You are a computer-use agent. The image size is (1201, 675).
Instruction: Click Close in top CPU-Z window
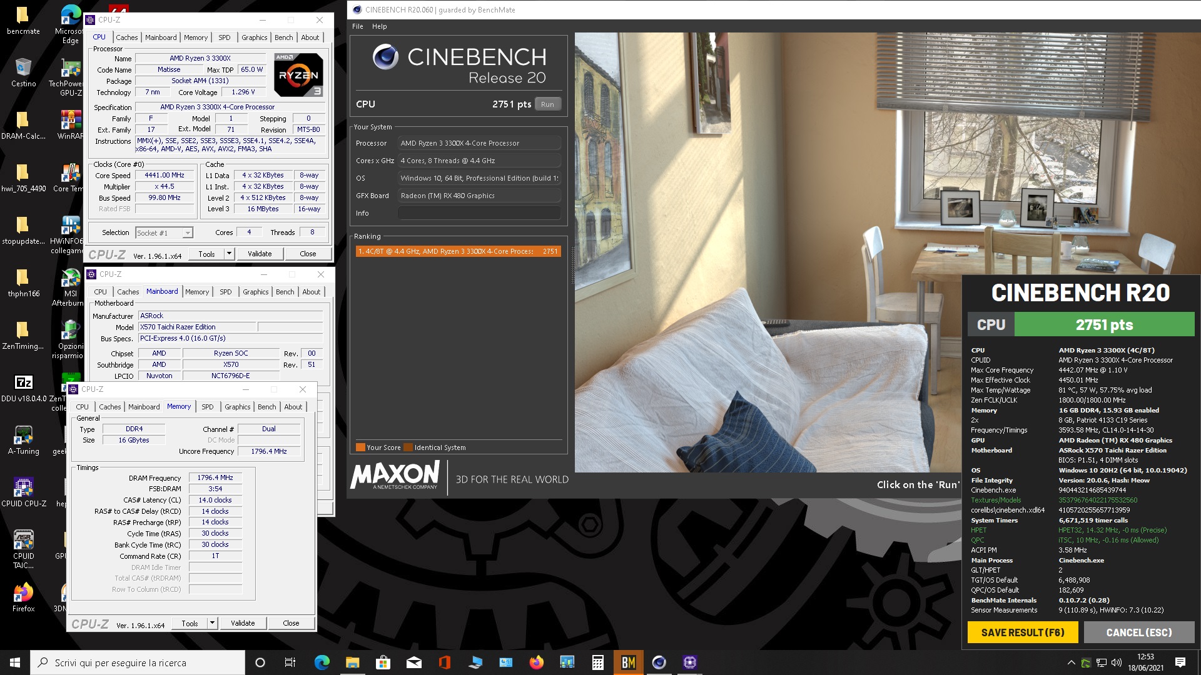point(308,254)
